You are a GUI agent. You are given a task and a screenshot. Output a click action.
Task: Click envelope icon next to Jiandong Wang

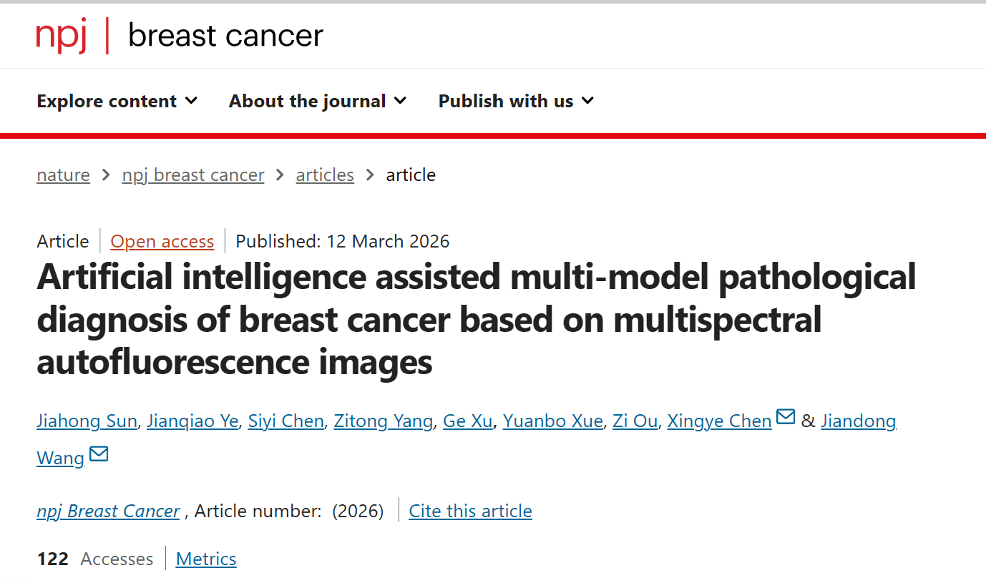pyautogui.click(x=99, y=454)
